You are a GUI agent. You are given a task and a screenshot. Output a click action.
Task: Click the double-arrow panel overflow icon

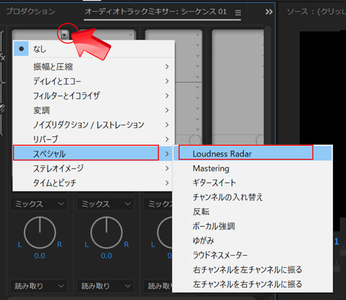[x=269, y=12]
